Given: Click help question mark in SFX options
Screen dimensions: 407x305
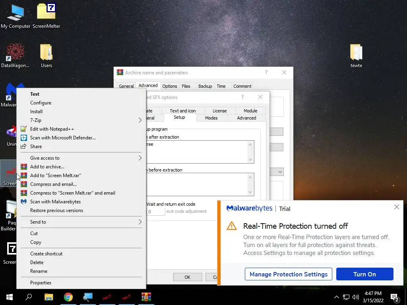Looking at the screenshot, I should 242,97.
